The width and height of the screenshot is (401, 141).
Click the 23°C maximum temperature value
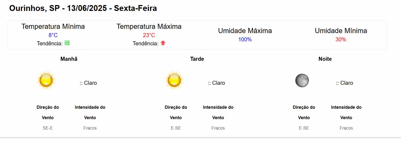(149, 35)
